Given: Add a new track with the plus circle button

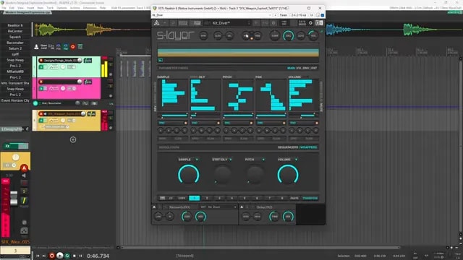Looking at the screenshot, I should [x=73, y=139].
